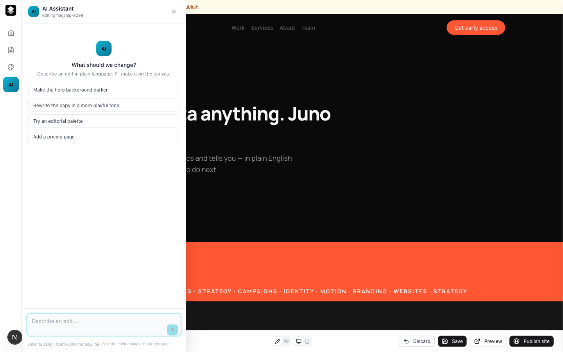Viewport: 563px width, 352px height.
Task: Click the "IDENTITY" marquee text
Action: click(299, 291)
